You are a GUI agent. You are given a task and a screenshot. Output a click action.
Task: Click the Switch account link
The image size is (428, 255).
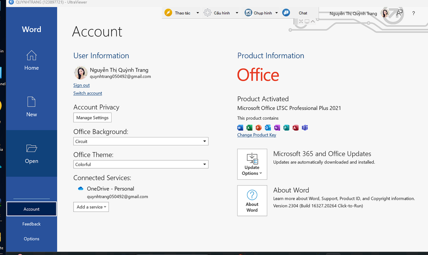(88, 93)
